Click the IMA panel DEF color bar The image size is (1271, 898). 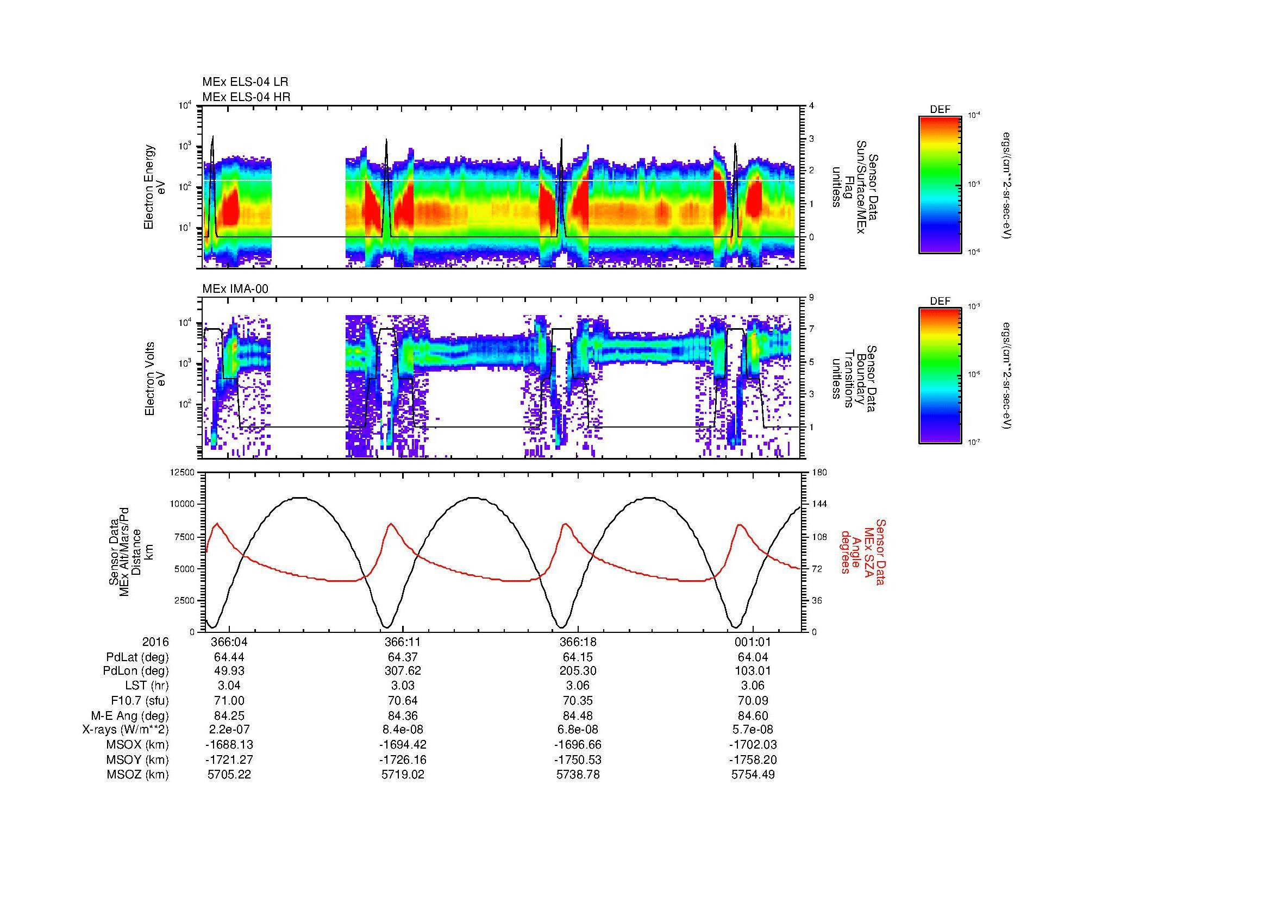pos(940,376)
